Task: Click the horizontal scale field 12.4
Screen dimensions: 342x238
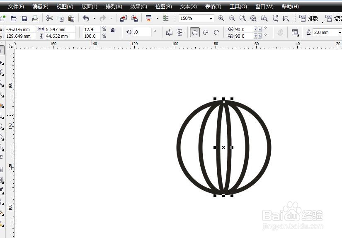Action: click(x=92, y=29)
